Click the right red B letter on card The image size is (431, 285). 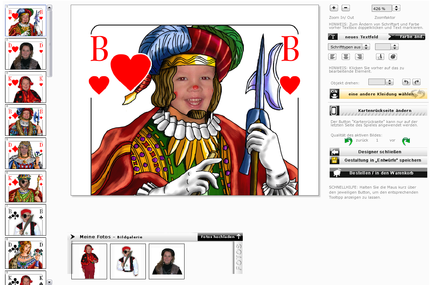290,48
